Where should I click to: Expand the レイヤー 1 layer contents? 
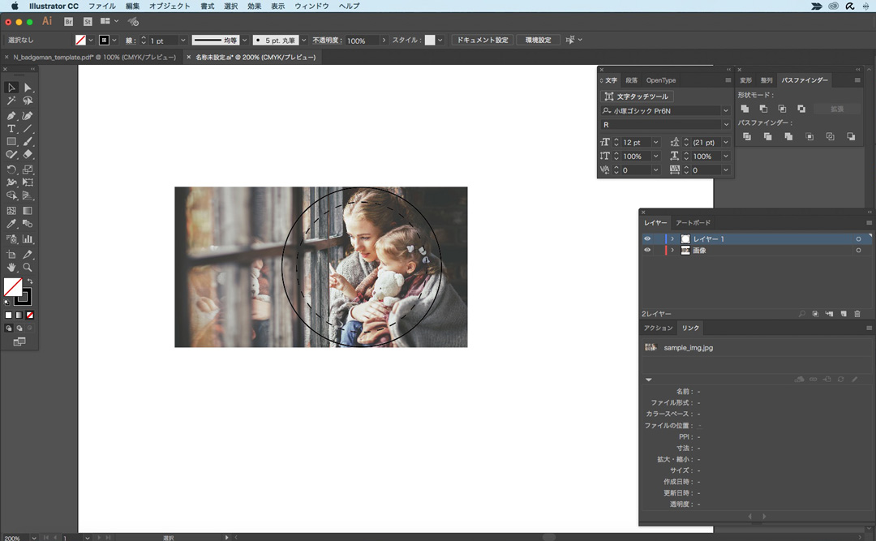tap(672, 239)
